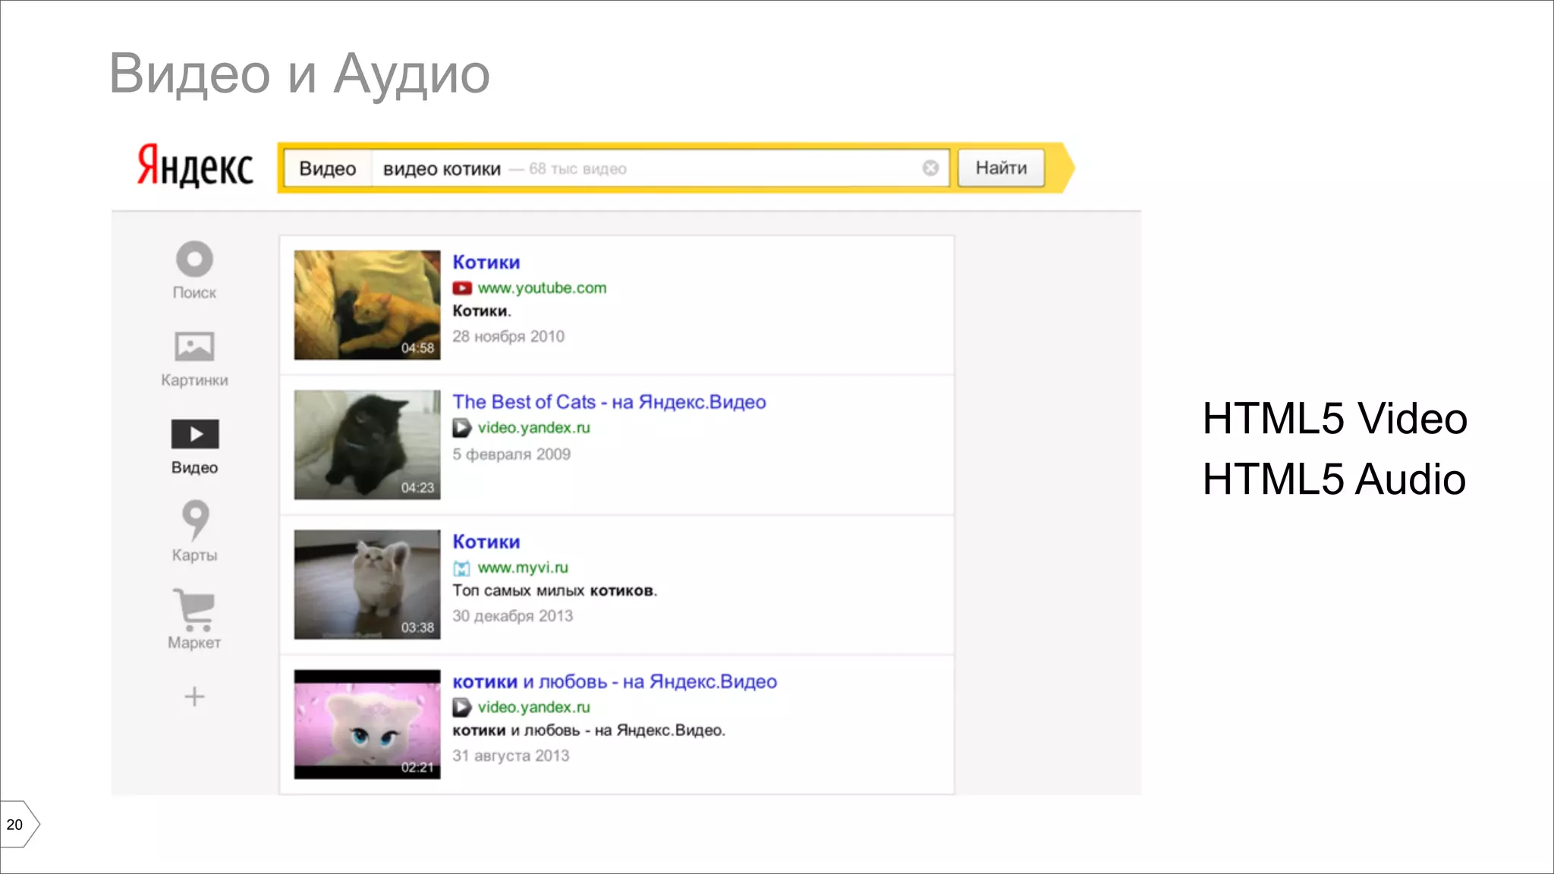The image size is (1554, 874).
Task: Visit the www.youtube.com source link
Action: point(542,288)
